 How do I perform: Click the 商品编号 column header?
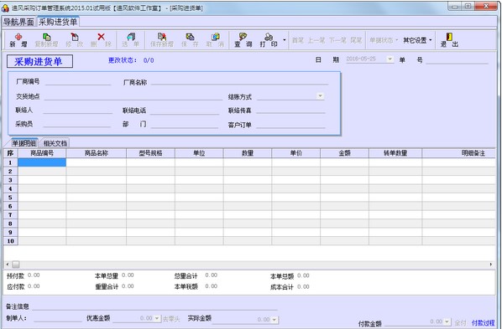pyautogui.click(x=42, y=153)
